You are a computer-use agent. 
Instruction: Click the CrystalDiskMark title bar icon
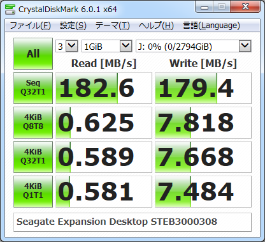pos(10,9)
